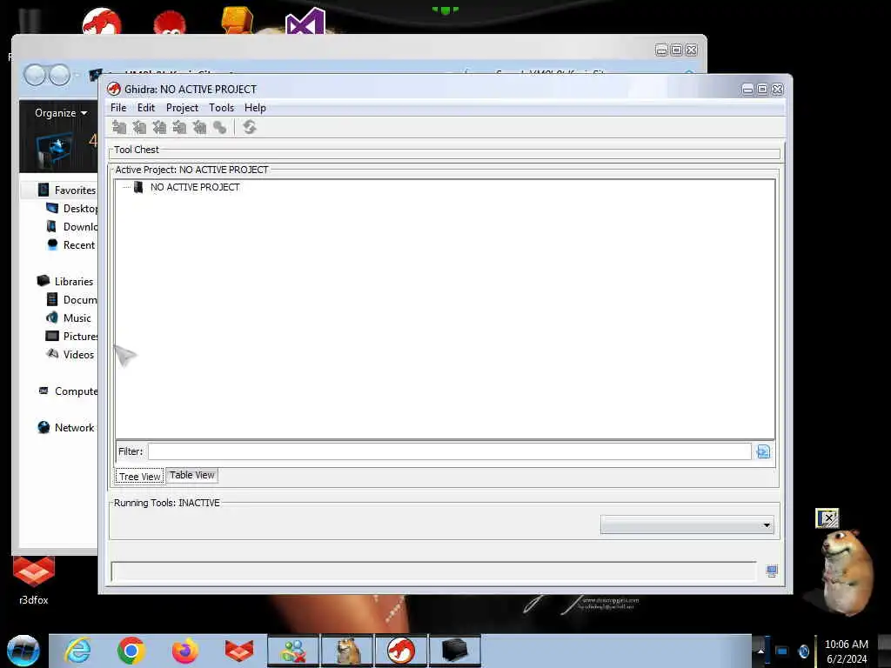Screen dimensions: 891x668
Task: Click the Ghidra dragon title bar icon
Action: (x=114, y=90)
